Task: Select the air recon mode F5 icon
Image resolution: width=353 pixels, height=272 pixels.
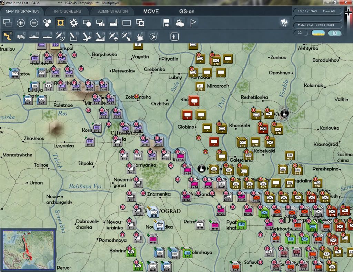Action: coord(60,36)
